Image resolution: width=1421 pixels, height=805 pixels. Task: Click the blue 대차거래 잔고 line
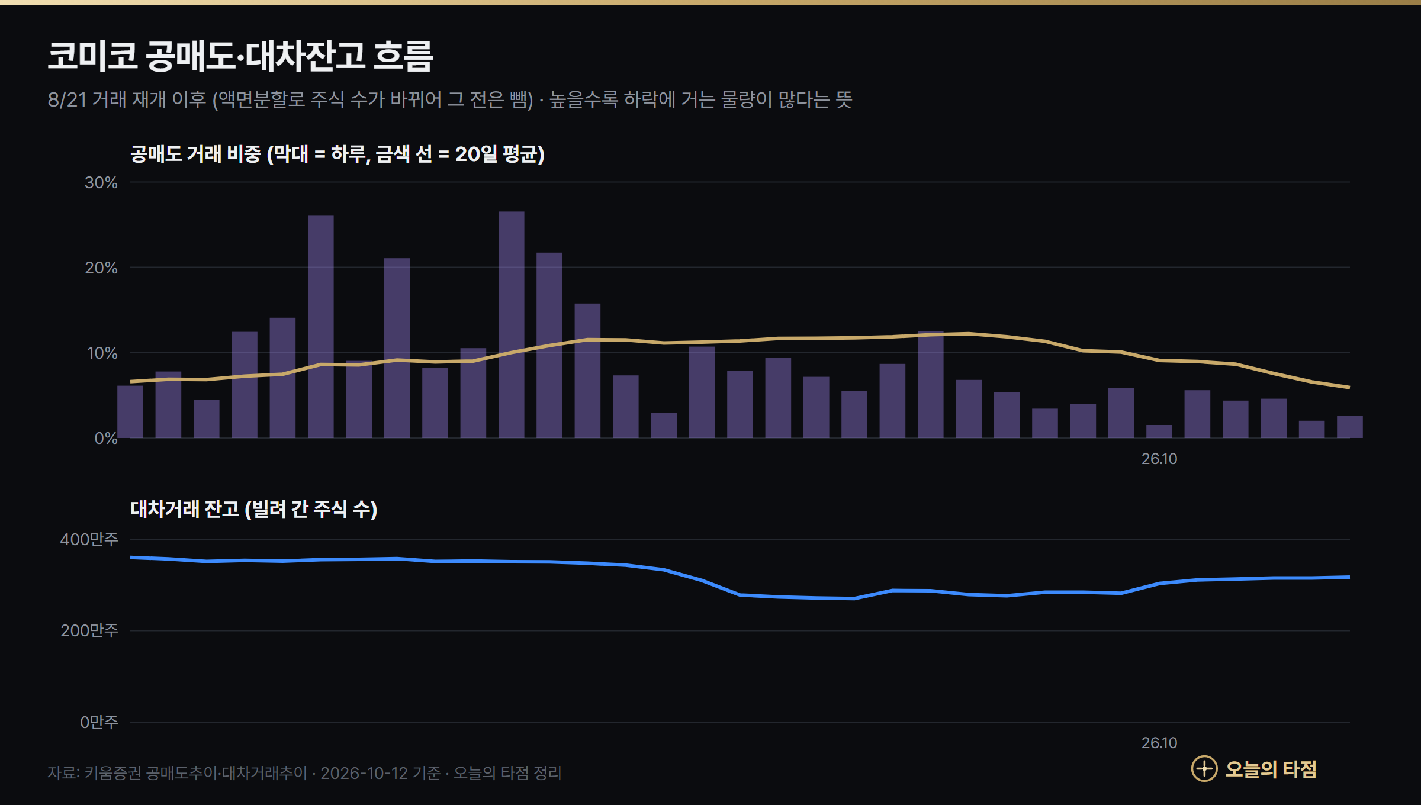(x=740, y=594)
